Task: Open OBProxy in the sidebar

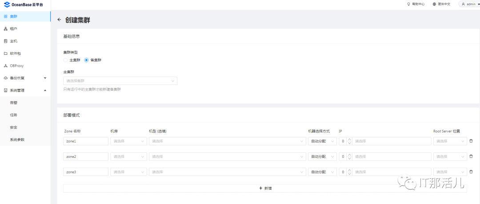Action: coord(25,65)
